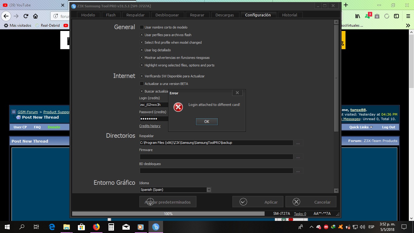Open the Firefox hamburger menu
Screen dimensions: 414x233
pos(408,16)
